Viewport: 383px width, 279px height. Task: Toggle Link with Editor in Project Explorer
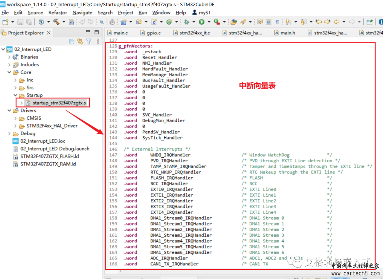coord(80,42)
